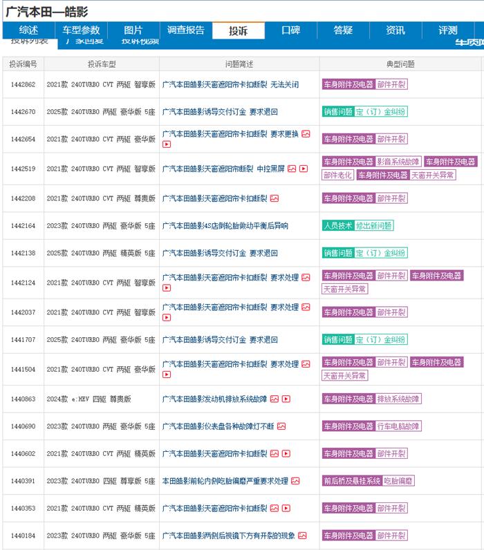Click 销售问题 tag in row 1442670
484x550 pixels.
click(338, 112)
